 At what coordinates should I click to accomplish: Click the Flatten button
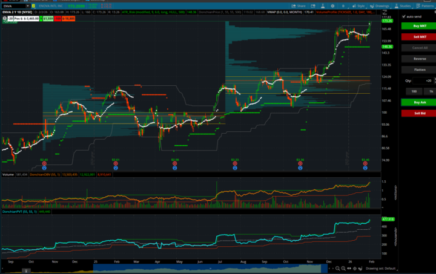pos(419,70)
